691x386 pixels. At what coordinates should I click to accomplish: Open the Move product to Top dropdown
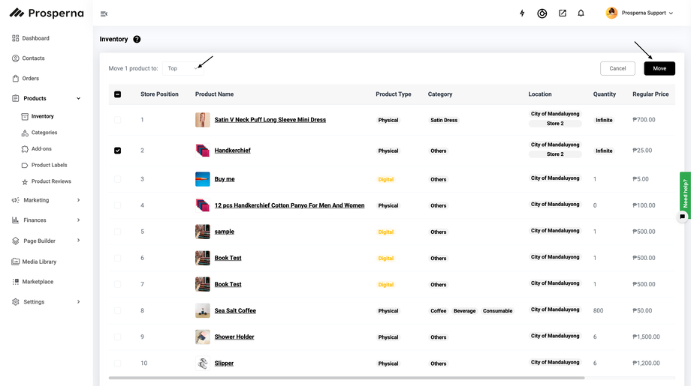(183, 68)
